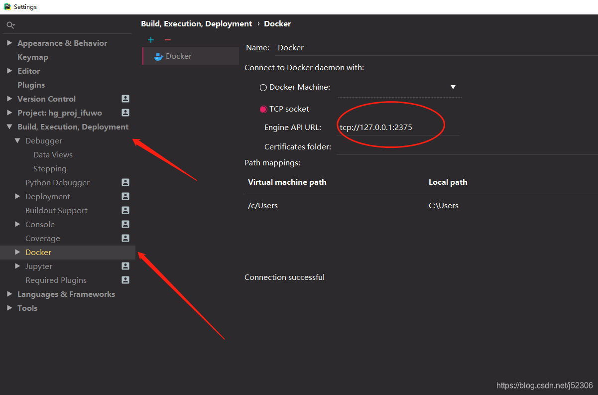Click the Docker whale icon in config list
The image size is (598, 395).
tap(158, 56)
